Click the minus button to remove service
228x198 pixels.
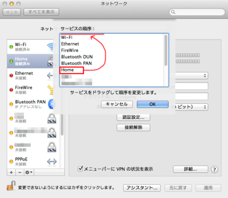(x=20, y=172)
